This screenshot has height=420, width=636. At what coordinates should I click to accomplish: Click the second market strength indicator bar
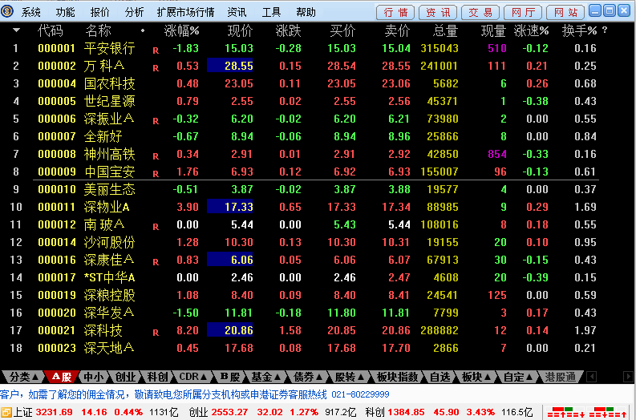click(608, 413)
